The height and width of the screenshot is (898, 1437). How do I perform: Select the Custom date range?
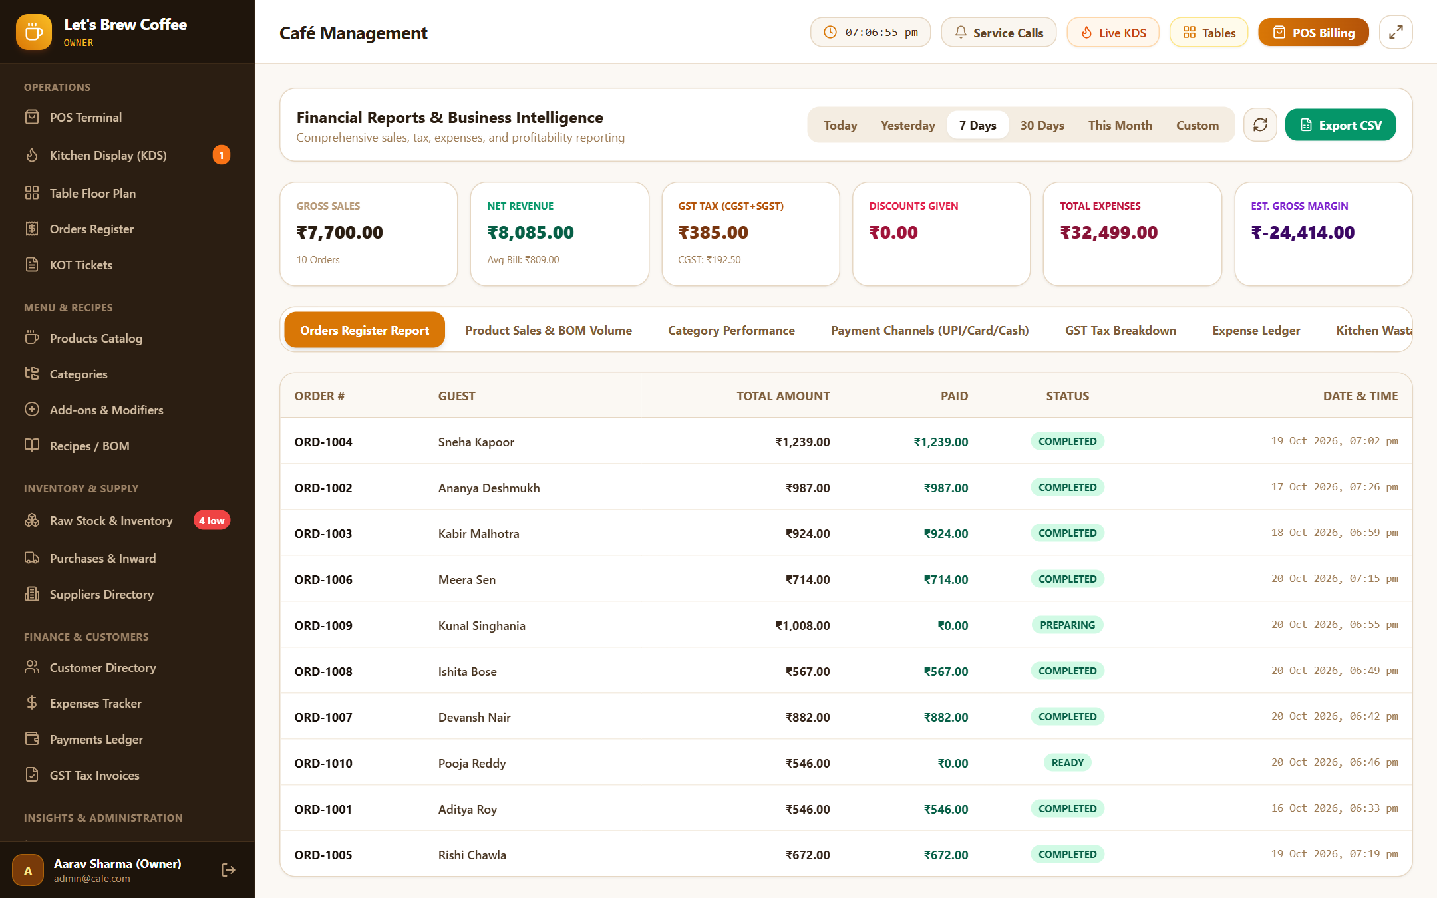(x=1197, y=125)
